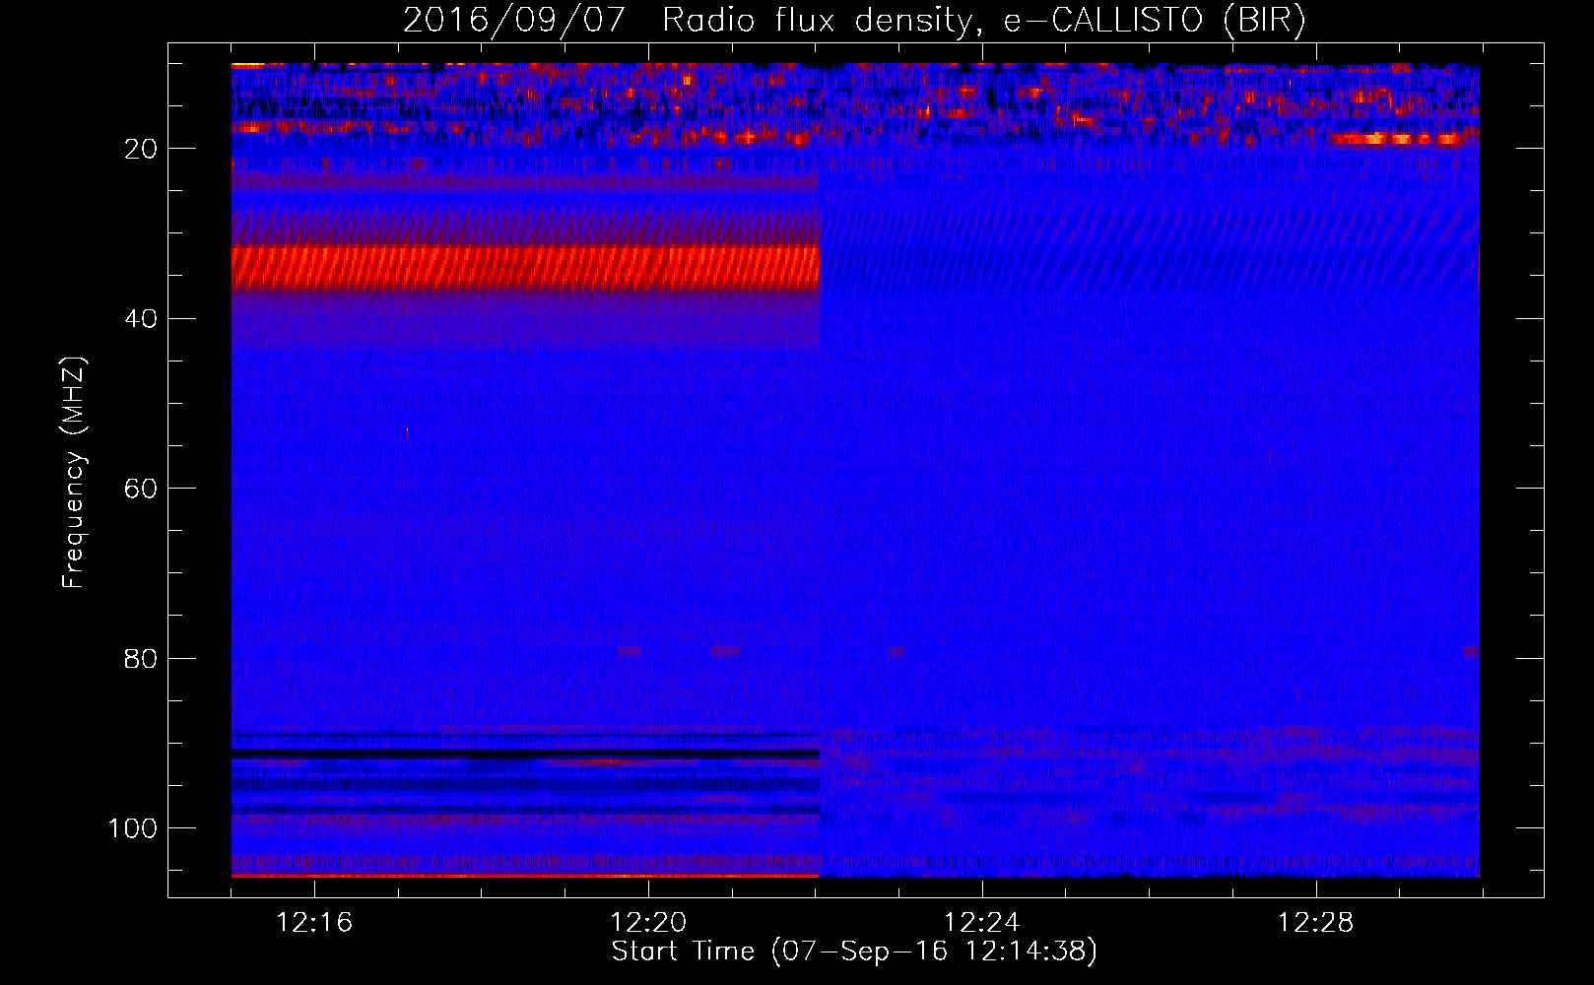
Task: Select the 12:16 time tick label
Action: 314,923
